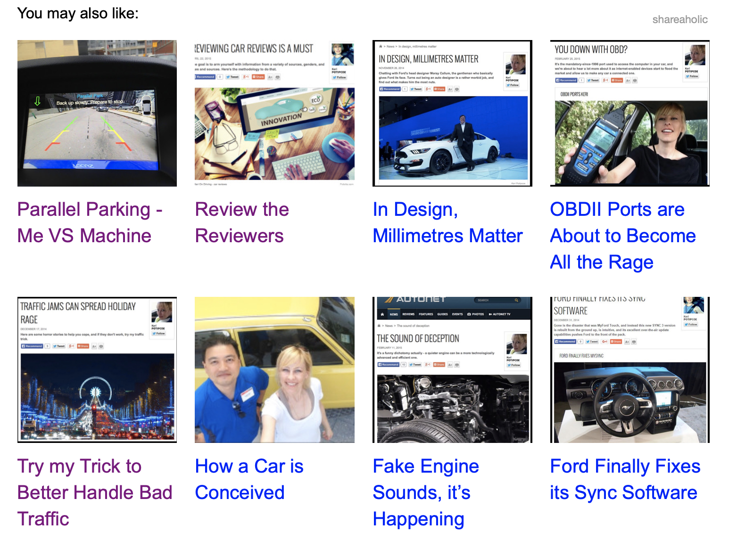Image resolution: width=729 pixels, height=540 pixels.
Task: Click the shareaholic attribution link
Action: tap(679, 19)
